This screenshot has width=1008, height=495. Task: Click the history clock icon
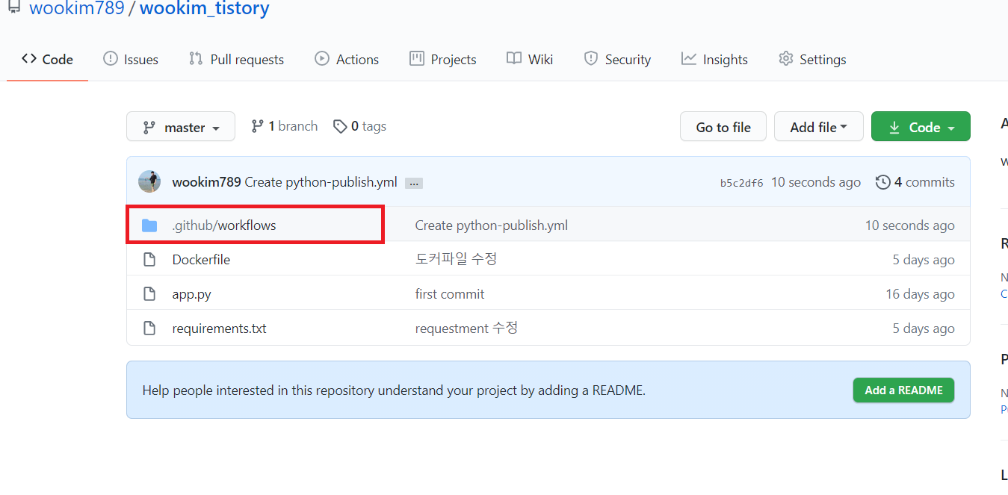pyautogui.click(x=883, y=182)
